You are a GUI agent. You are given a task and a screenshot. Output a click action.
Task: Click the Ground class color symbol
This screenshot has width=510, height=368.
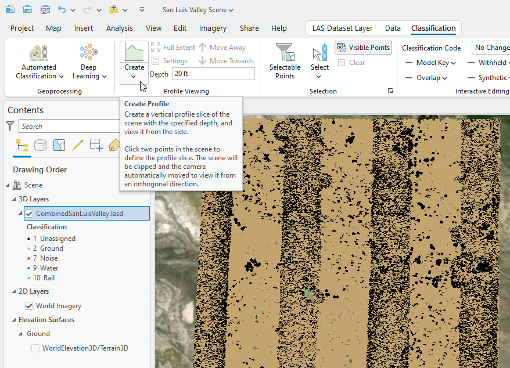tap(28, 248)
